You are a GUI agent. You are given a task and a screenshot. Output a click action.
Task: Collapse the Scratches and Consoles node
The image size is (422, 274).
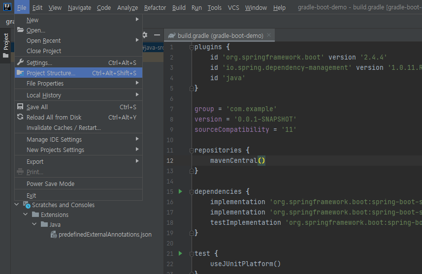pos(17,205)
